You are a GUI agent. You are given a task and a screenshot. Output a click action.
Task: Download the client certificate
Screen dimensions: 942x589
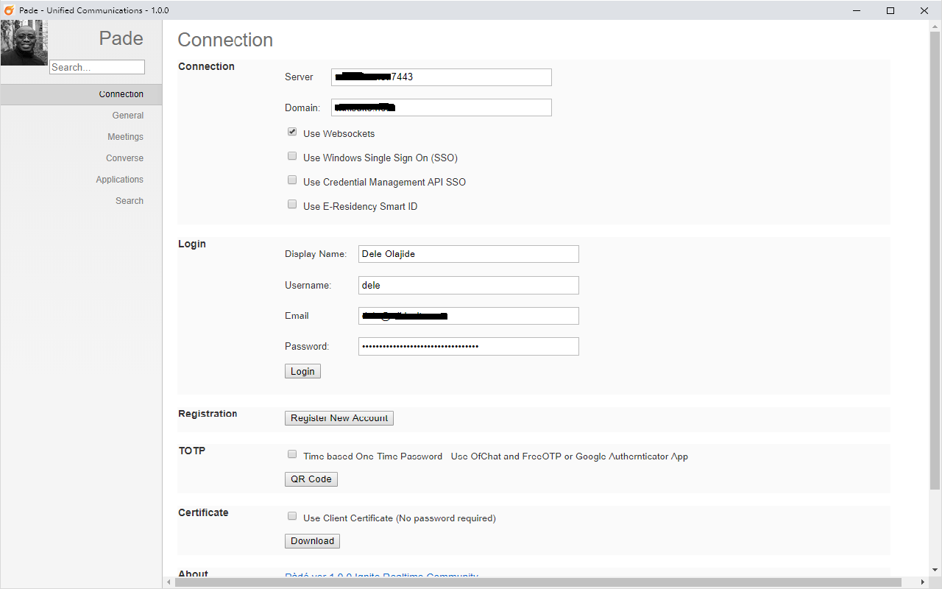[x=312, y=540]
